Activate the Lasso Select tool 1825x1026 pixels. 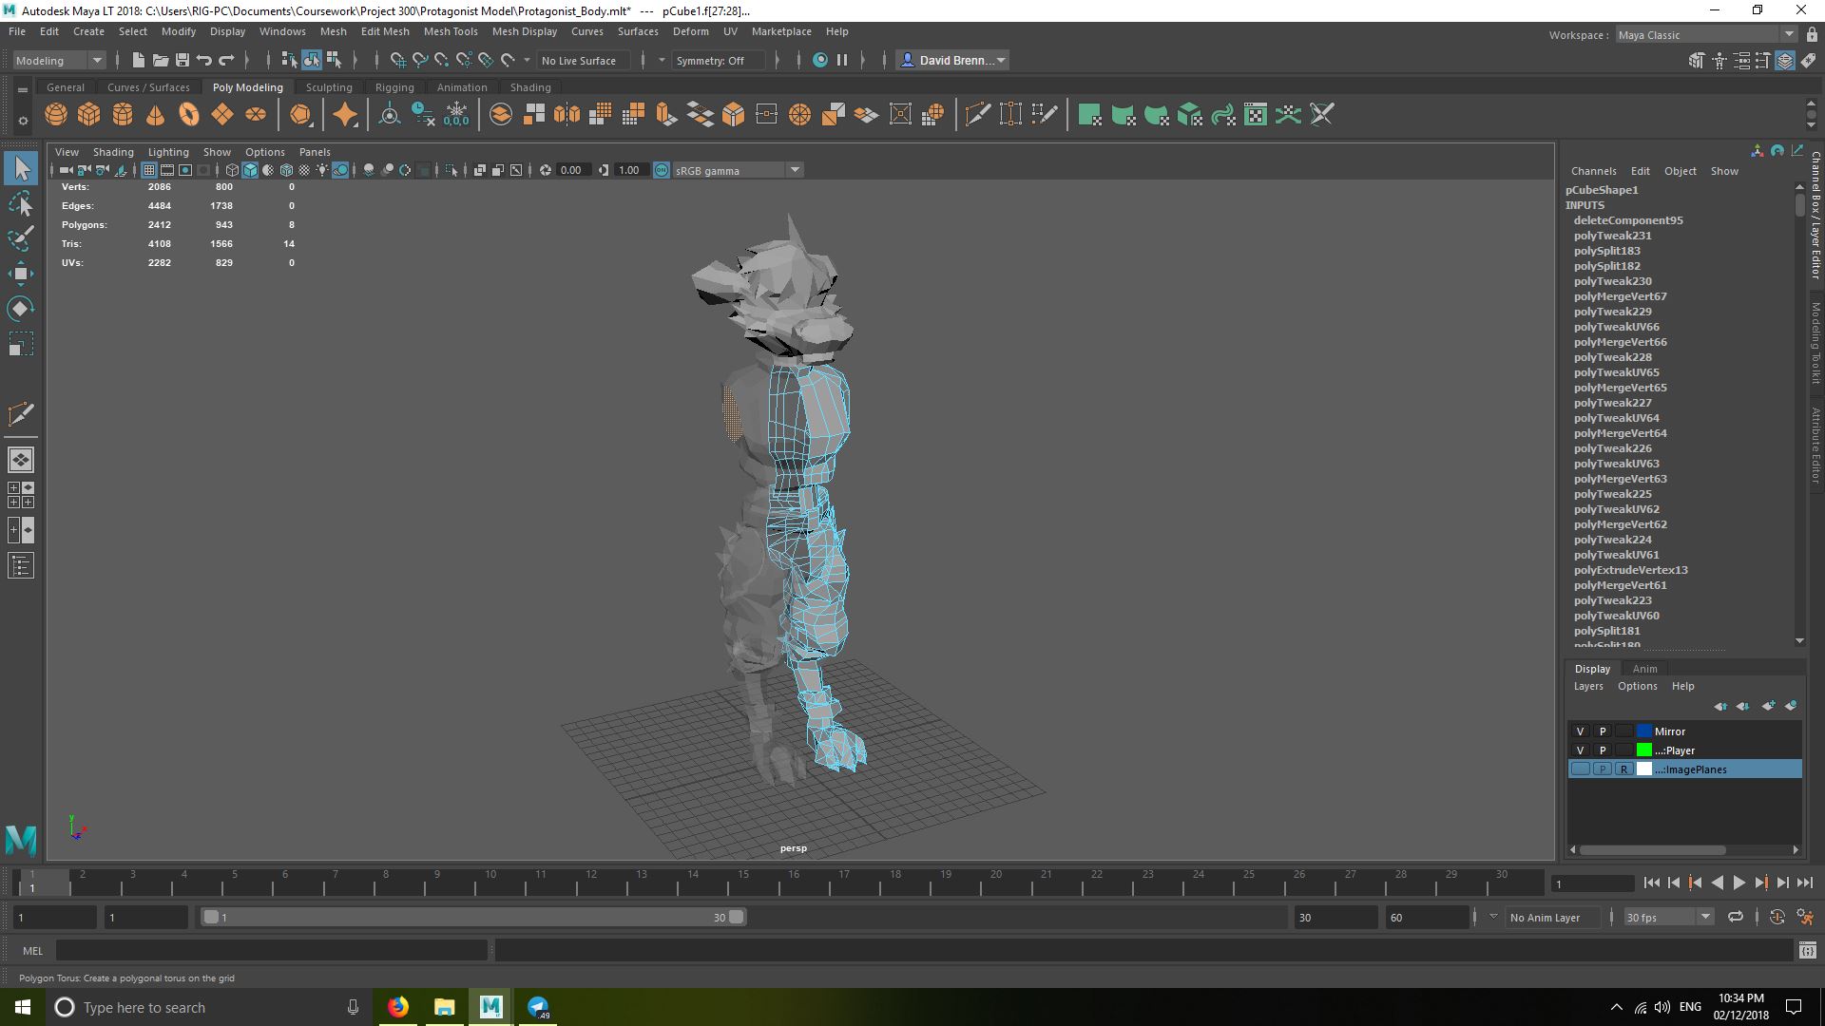(21, 203)
